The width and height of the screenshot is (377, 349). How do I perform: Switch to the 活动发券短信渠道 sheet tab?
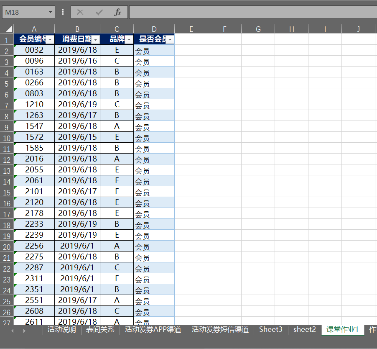(220, 329)
